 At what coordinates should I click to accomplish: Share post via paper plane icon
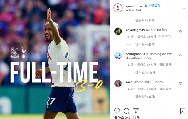click(136, 111)
